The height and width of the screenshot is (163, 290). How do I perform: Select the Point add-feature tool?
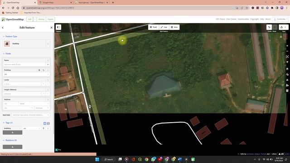(x=153, y=27)
